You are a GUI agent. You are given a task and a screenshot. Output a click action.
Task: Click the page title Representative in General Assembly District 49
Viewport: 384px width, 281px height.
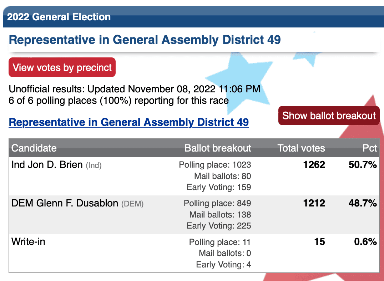145,40
